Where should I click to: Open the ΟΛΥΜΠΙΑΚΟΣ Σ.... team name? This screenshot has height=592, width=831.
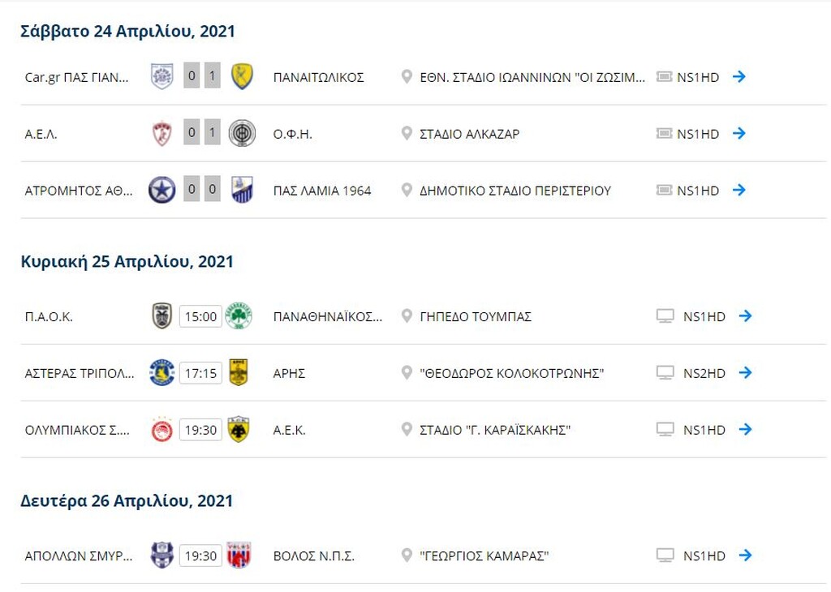click(77, 431)
